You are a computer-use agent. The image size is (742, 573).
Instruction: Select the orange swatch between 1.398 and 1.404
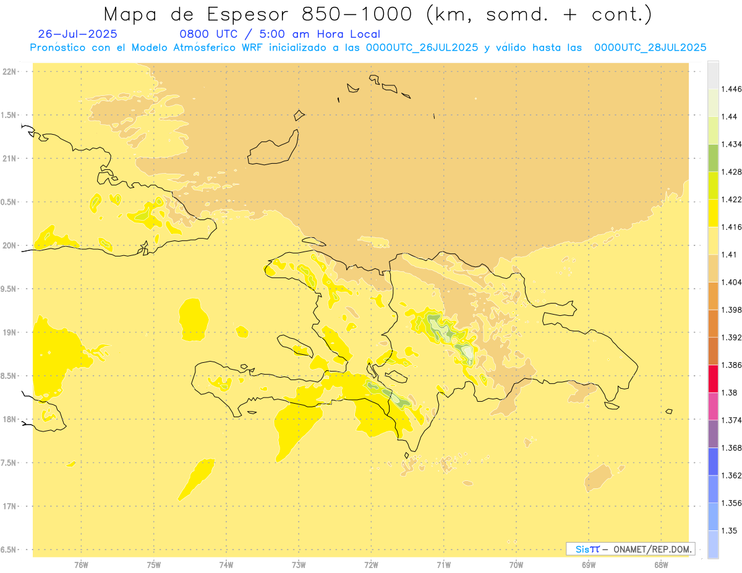click(713, 296)
